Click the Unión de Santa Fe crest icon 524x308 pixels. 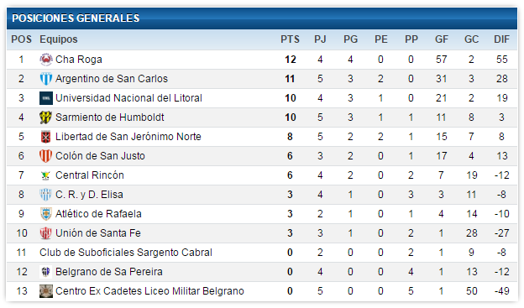(46, 233)
